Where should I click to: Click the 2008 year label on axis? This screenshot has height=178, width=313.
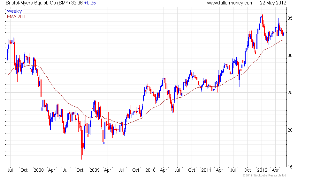(x=39, y=170)
